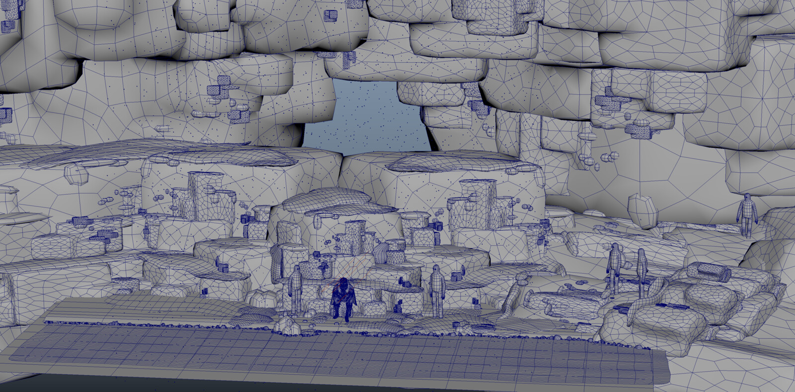Select the lone humanoid figure on the upper right ledge

pyautogui.click(x=746, y=215)
